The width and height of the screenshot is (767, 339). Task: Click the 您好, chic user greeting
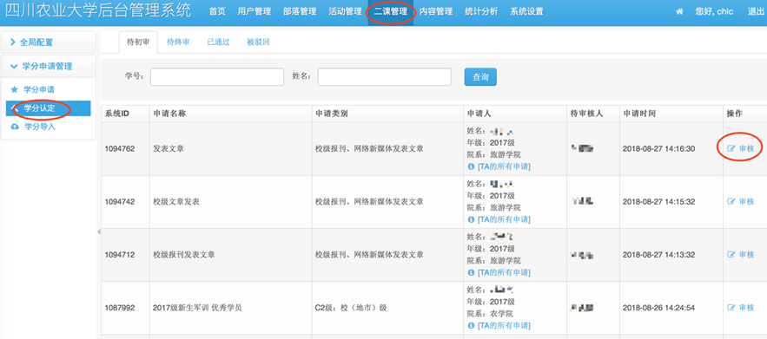pyautogui.click(x=714, y=12)
